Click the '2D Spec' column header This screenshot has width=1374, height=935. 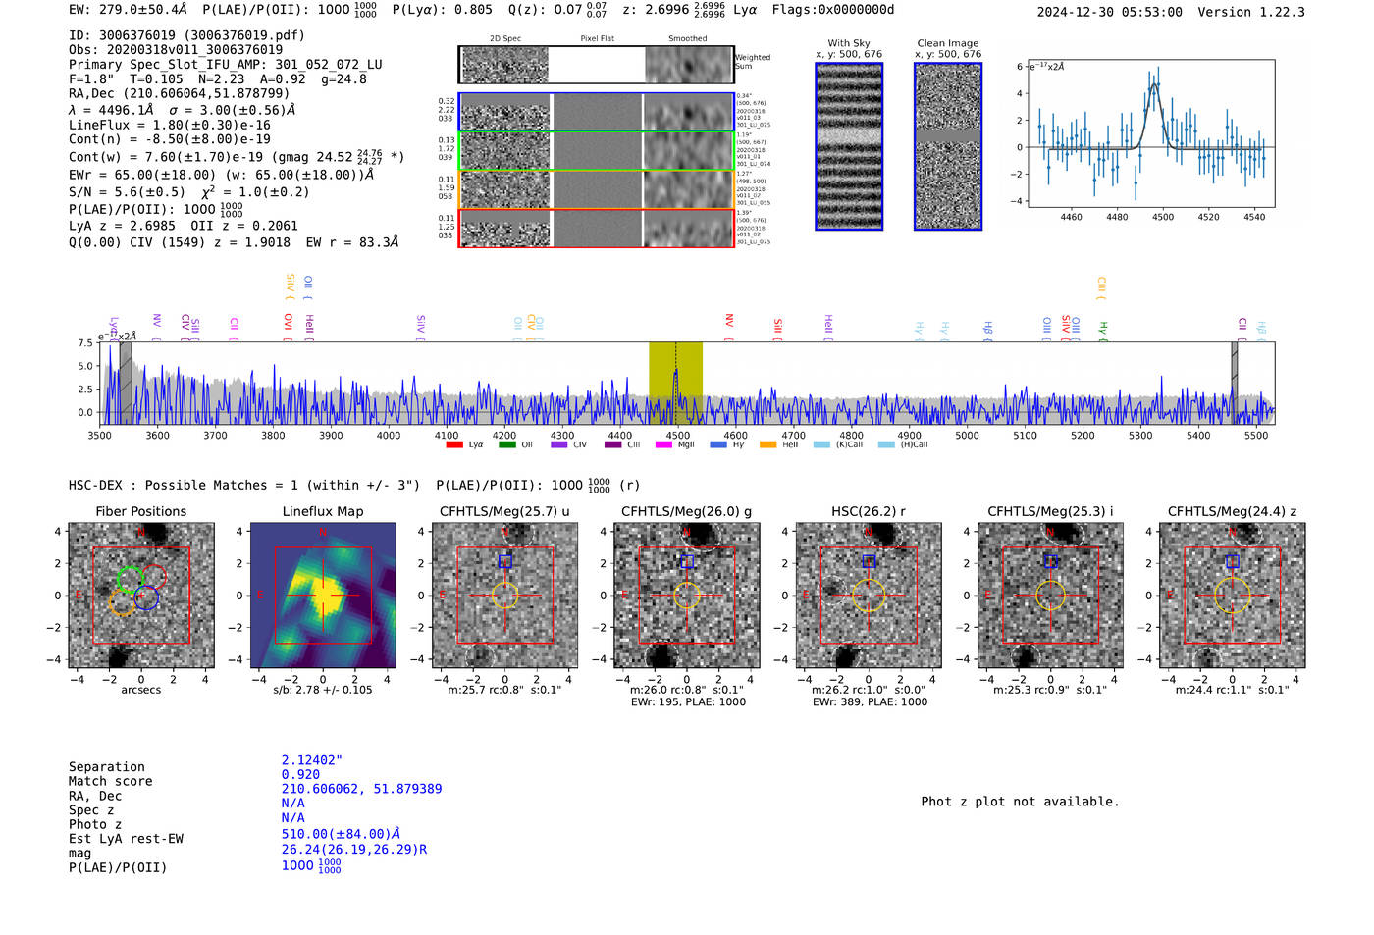[x=505, y=39]
